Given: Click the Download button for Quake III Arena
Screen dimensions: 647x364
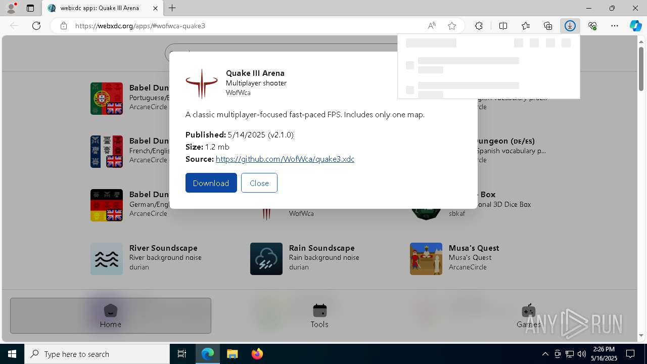Looking at the screenshot, I should [211, 183].
